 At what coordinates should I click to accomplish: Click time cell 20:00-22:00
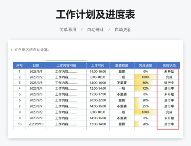(x=98, y=100)
